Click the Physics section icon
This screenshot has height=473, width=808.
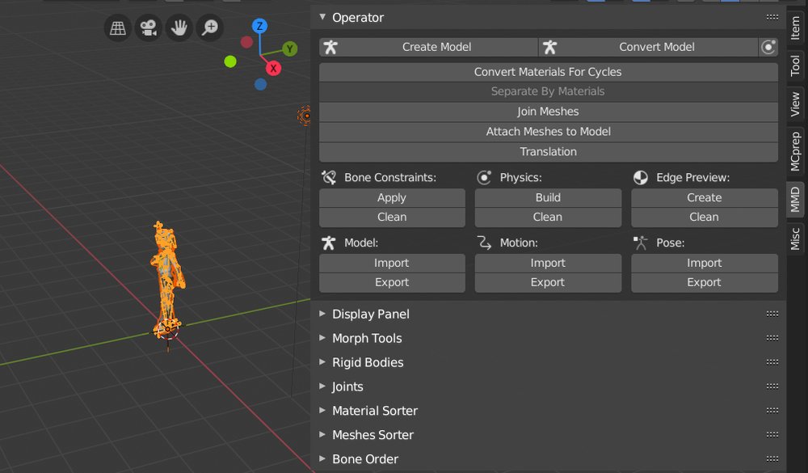485,177
